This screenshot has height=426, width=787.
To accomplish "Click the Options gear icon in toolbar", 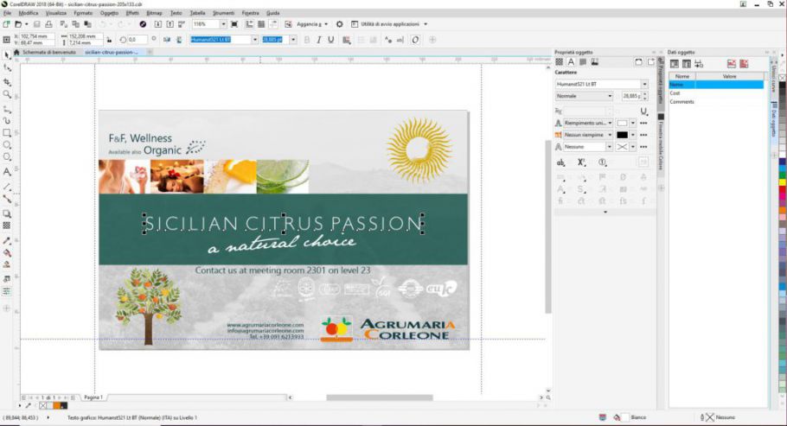I will click(x=339, y=24).
